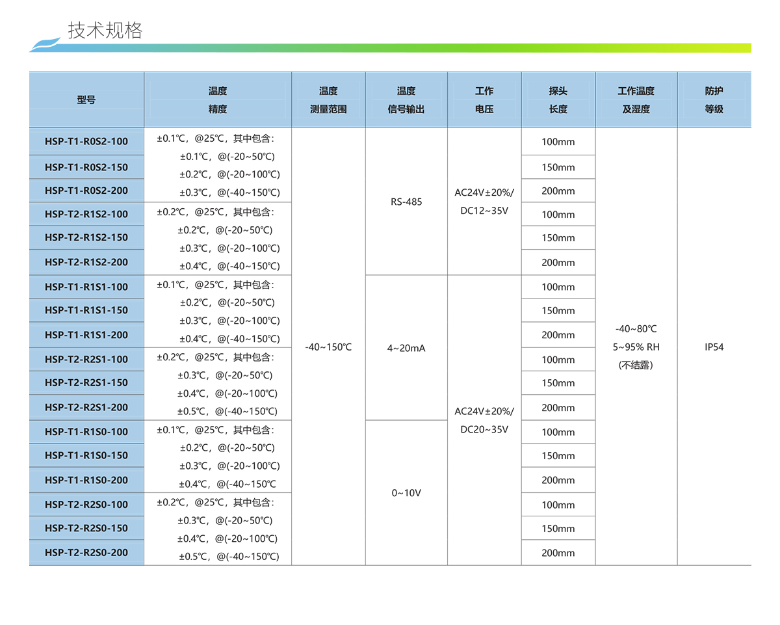The height and width of the screenshot is (625, 780).
Task: Select the 温度精度 column header
Action: pyautogui.click(x=218, y=100)
